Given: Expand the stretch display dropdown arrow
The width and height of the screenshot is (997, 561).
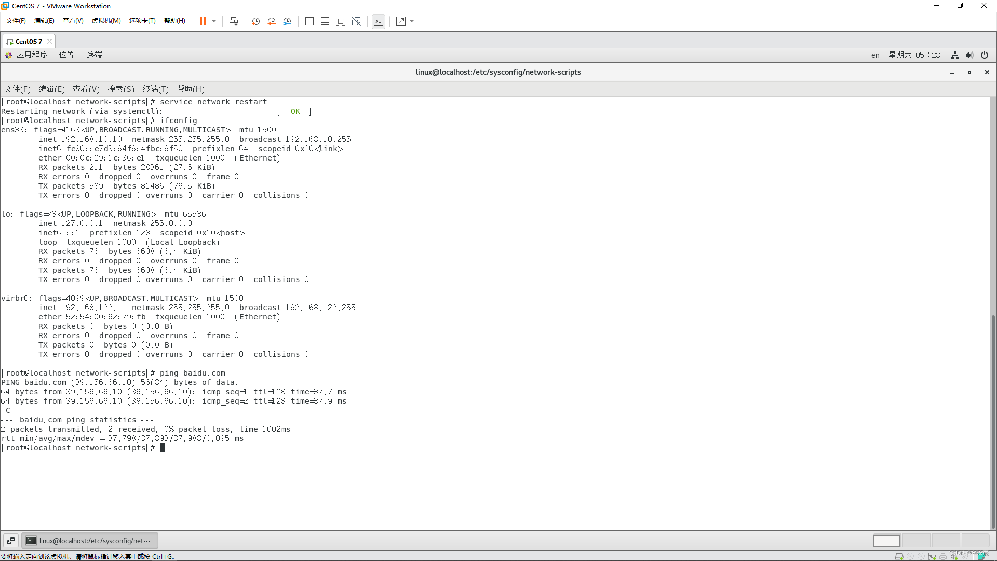Looking at the screenshot, I should [412, 21].
